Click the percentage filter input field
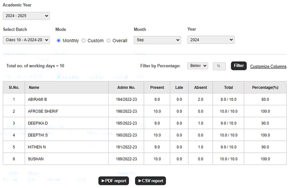294x188 pixels. coord(219,66)
